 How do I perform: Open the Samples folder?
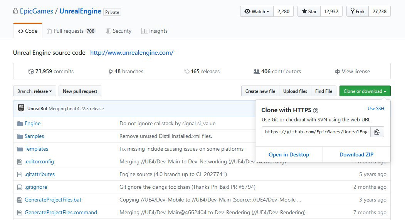[34, 136]
